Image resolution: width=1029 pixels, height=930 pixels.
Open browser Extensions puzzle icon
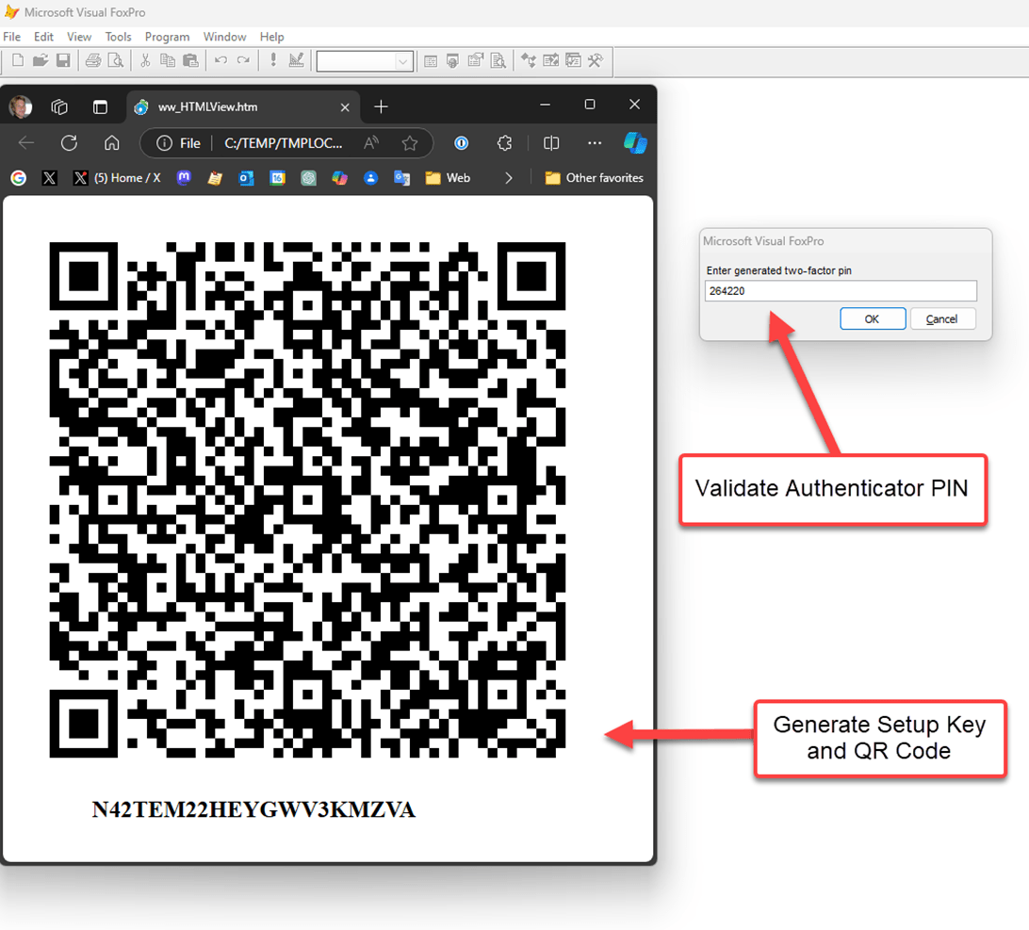505,143
